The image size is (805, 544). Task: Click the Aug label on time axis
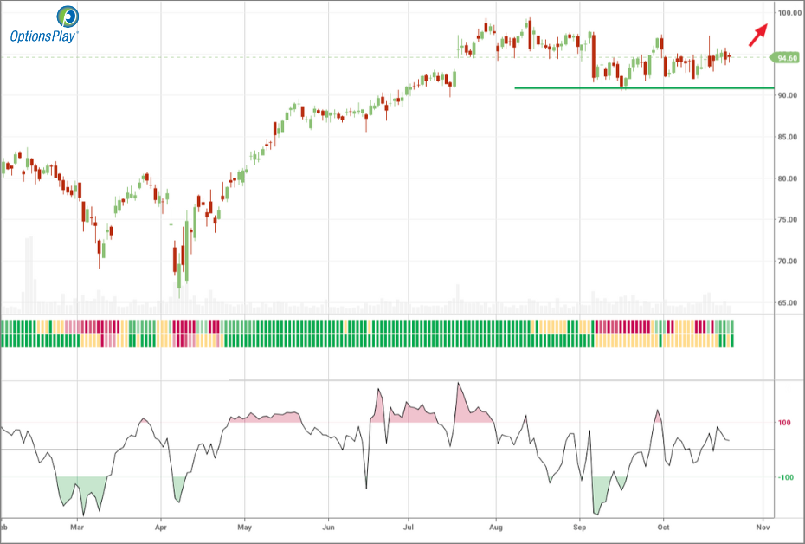[496, 526]
